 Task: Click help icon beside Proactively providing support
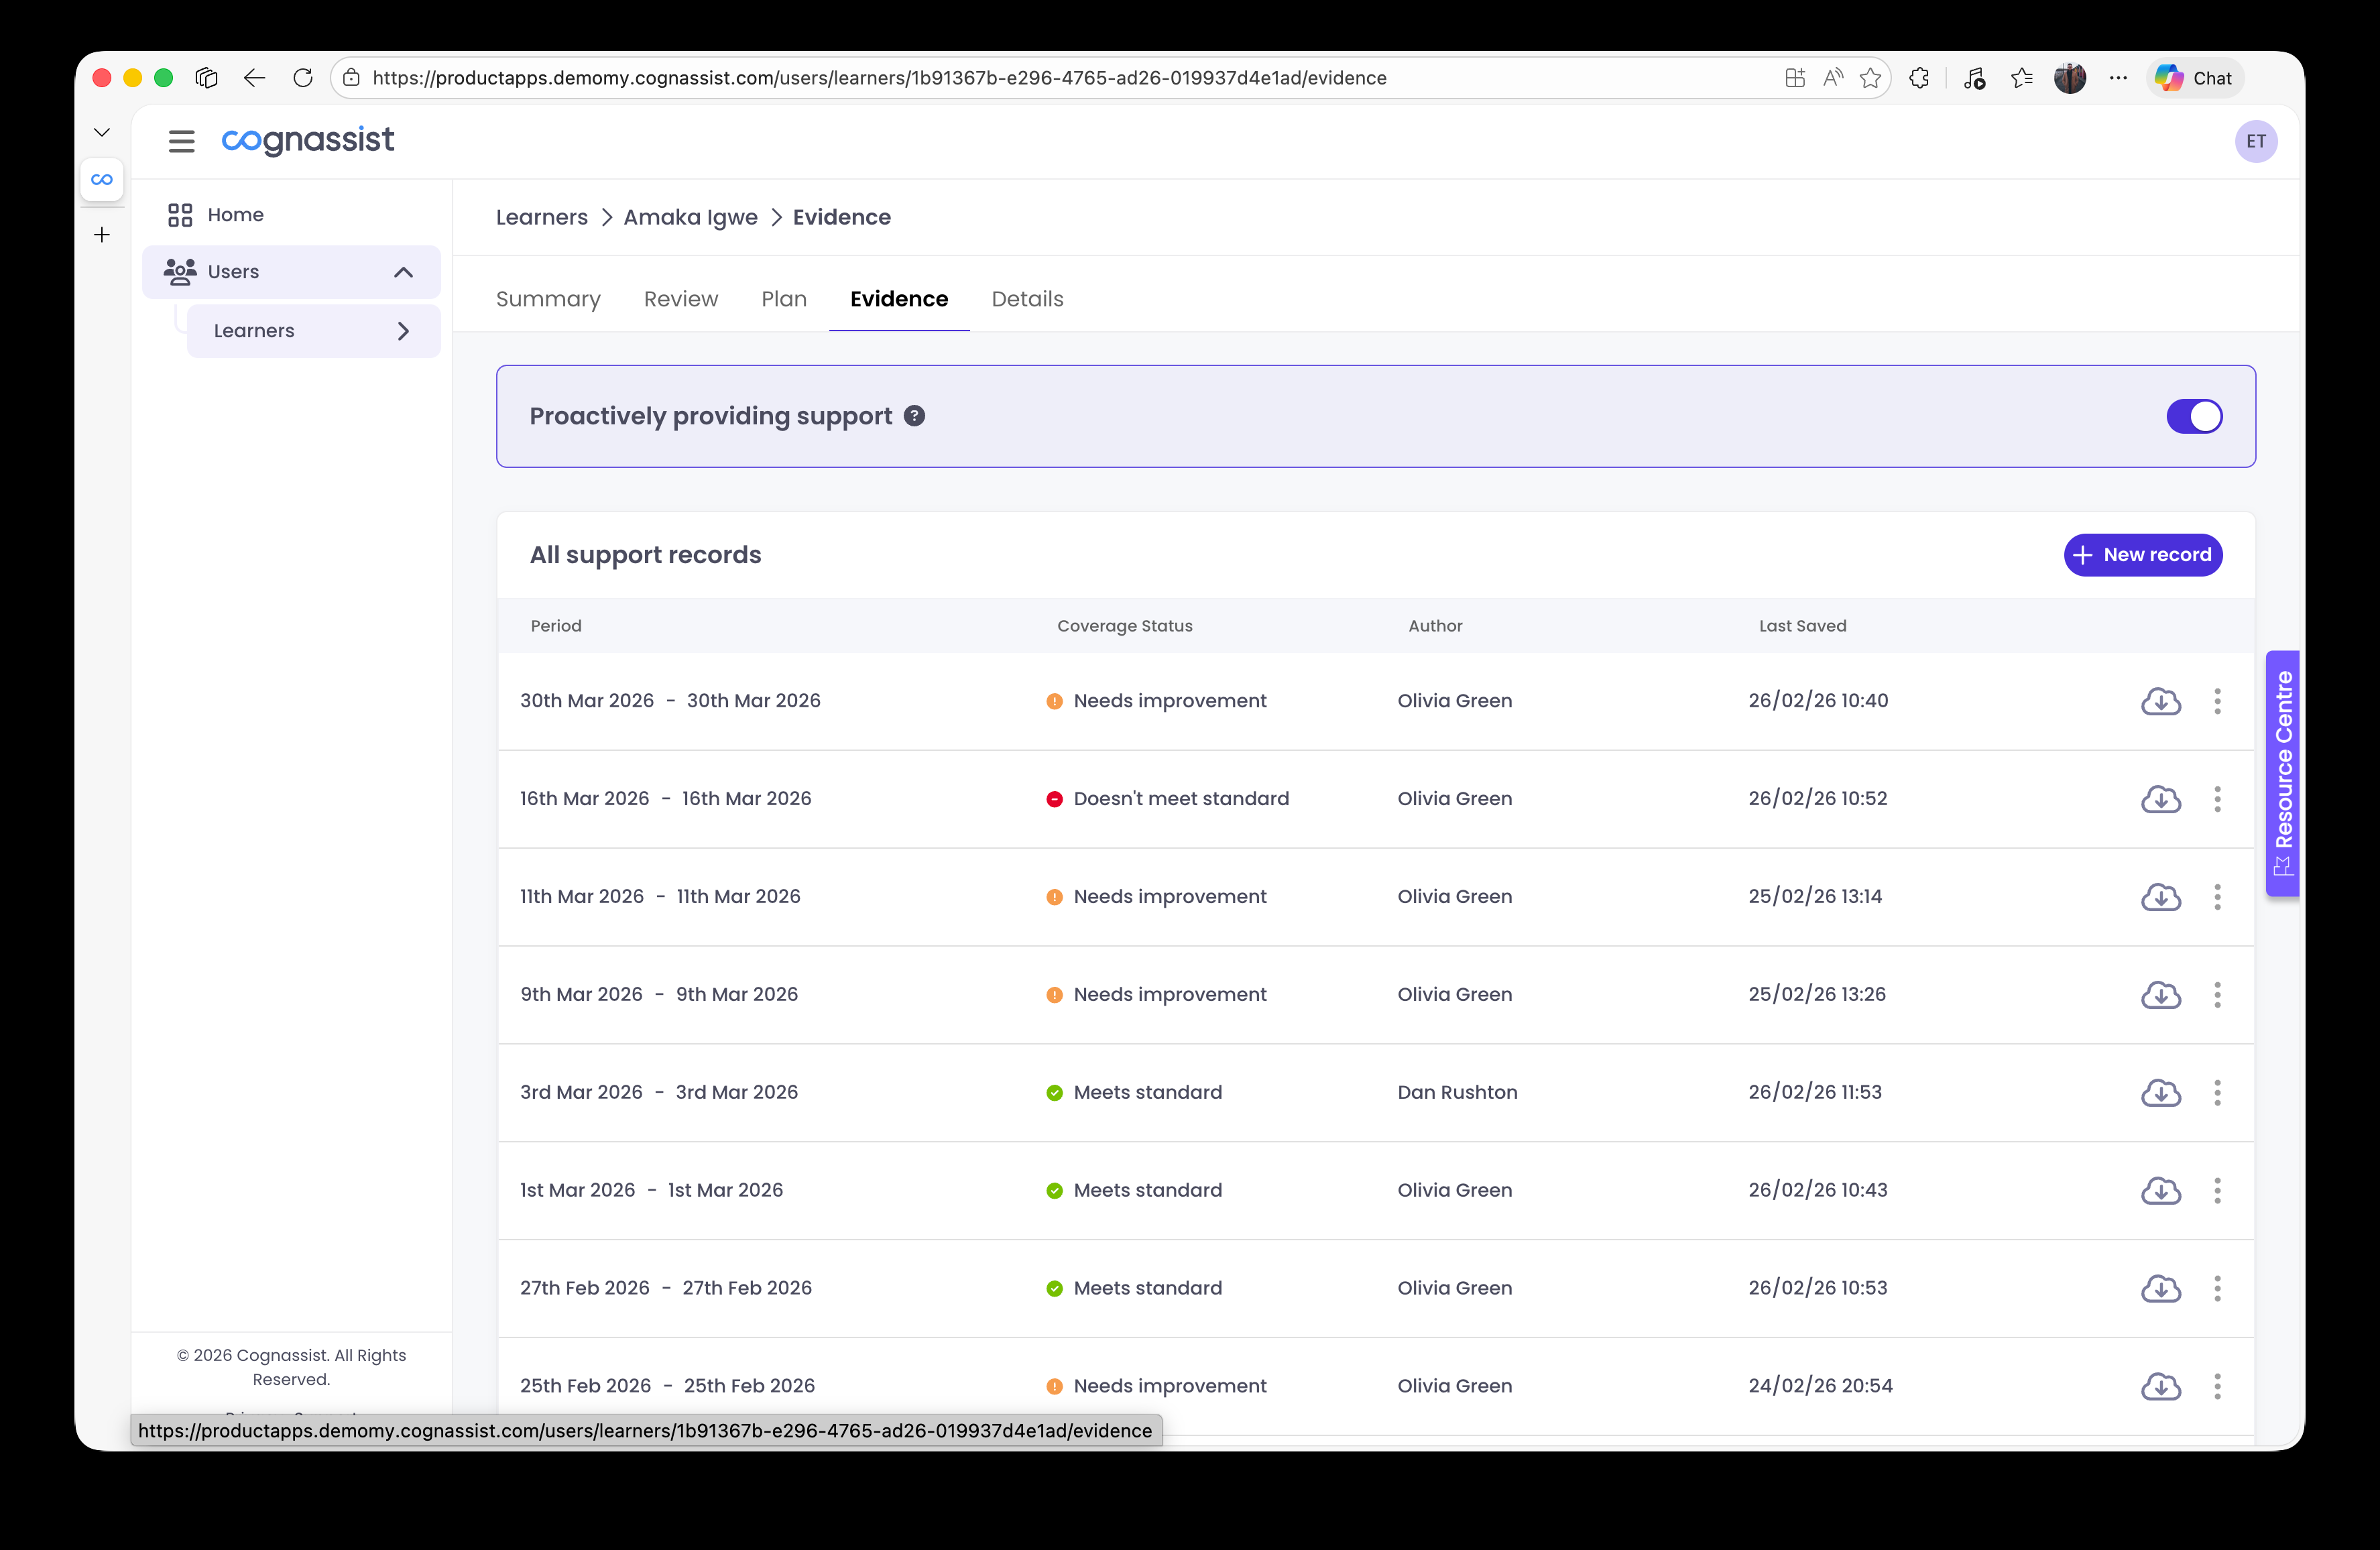click(914, 416)
